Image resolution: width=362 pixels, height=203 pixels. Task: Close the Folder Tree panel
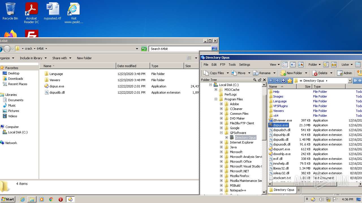(264, 80)
